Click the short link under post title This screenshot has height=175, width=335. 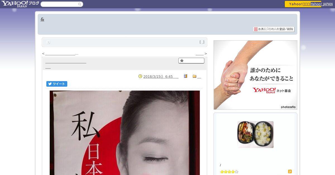coord(48,67)
